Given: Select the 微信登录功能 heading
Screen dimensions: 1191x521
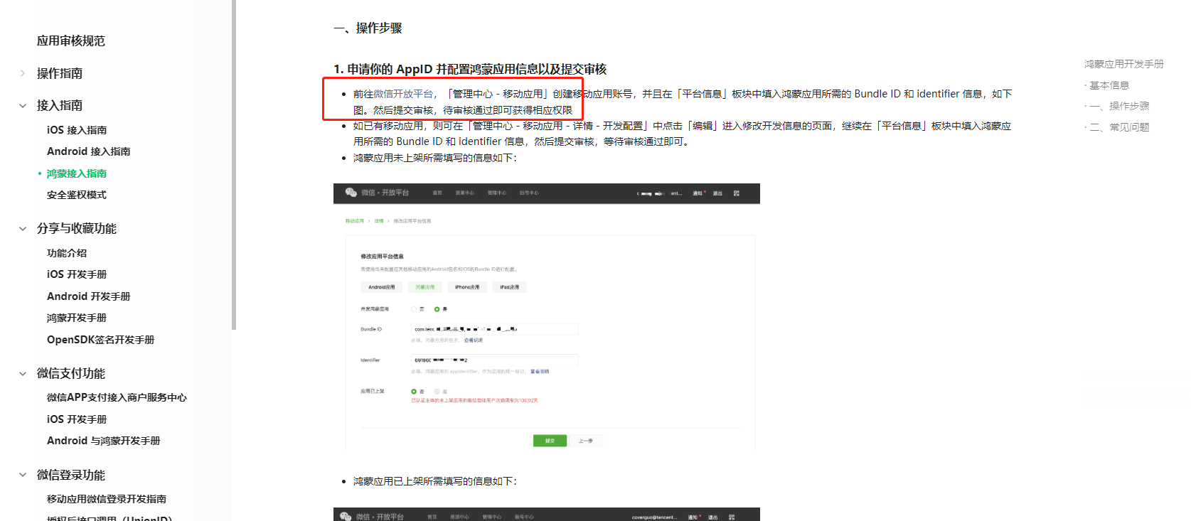Looking at the screenshot, I should tap(71, 475).
